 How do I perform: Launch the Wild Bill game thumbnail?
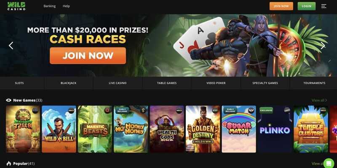pos(59,129)
